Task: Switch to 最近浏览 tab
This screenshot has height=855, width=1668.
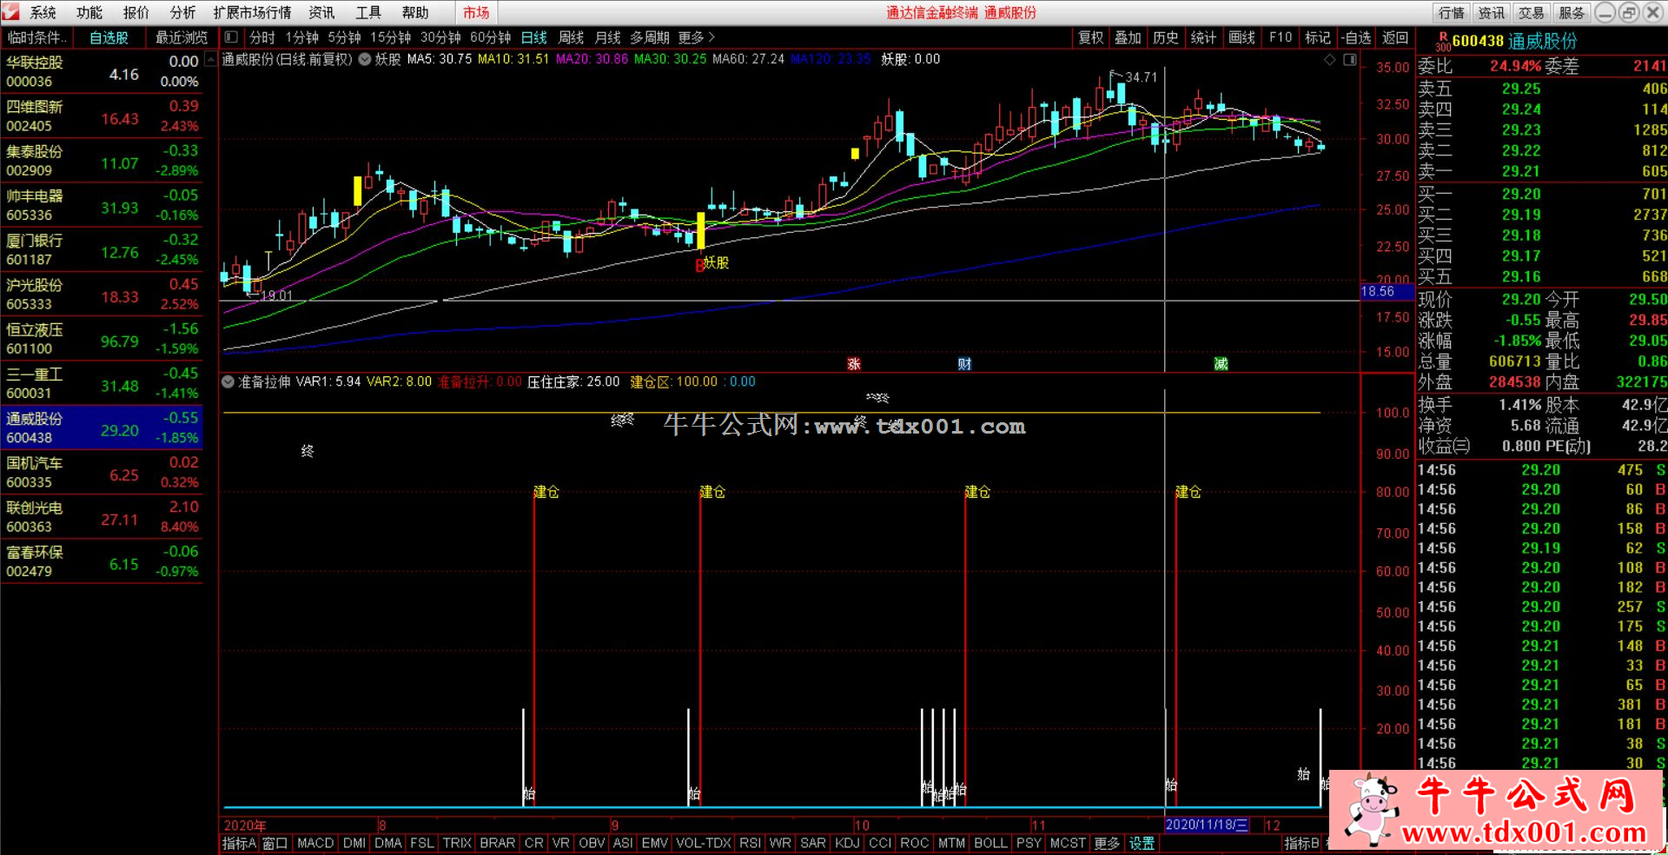Action: click(x=182, y=37)
